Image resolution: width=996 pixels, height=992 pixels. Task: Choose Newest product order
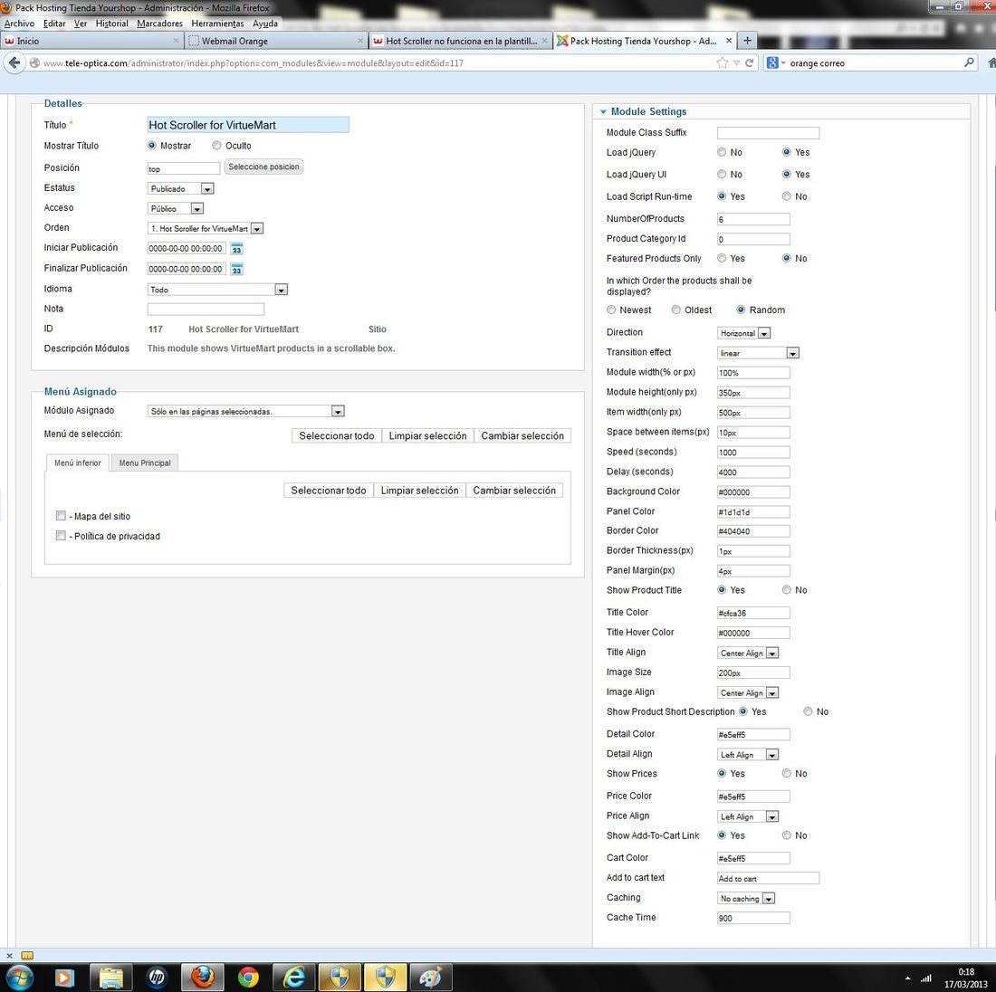pyautogui.click(x=611, y=310)
